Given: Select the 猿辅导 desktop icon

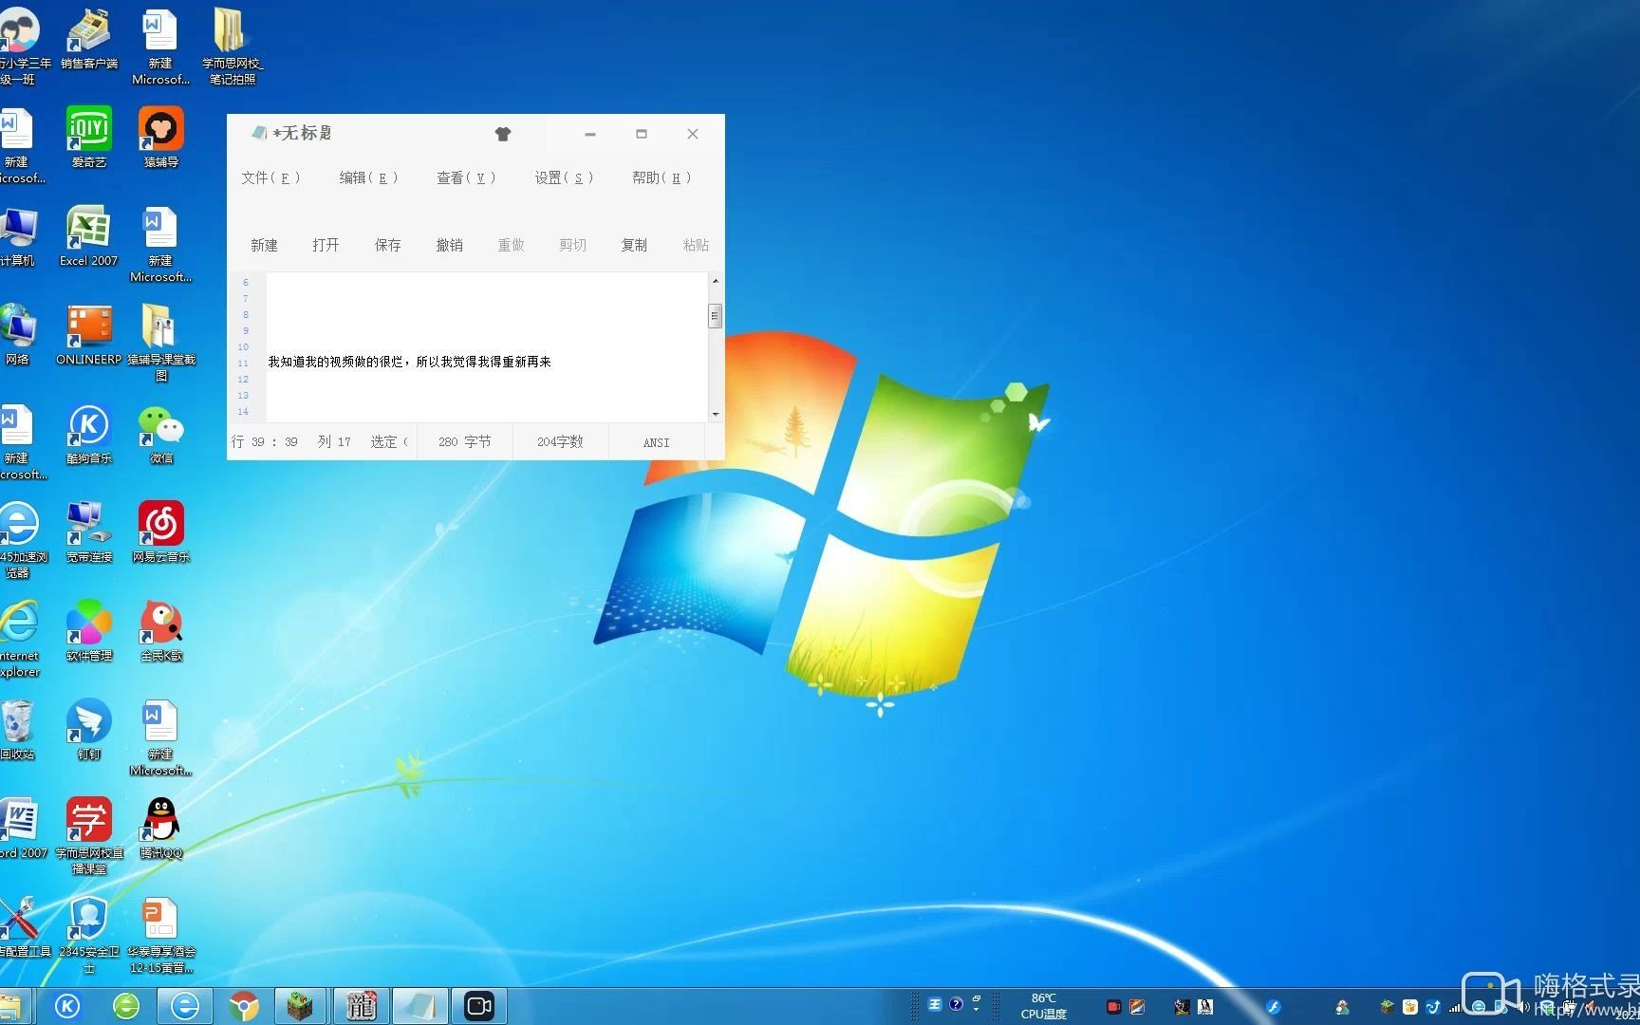Looking at the screenshot, I should tap(161, 138).
